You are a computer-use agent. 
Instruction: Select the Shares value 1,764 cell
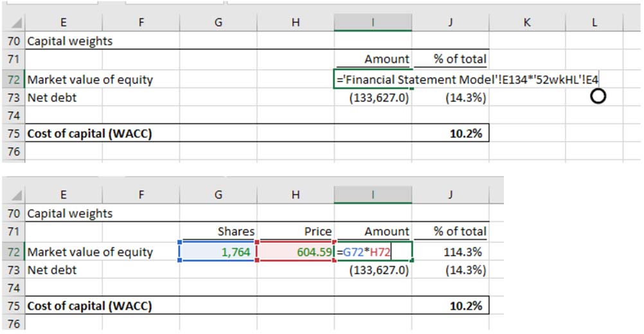pyautogui.click(x=218, y=252)
